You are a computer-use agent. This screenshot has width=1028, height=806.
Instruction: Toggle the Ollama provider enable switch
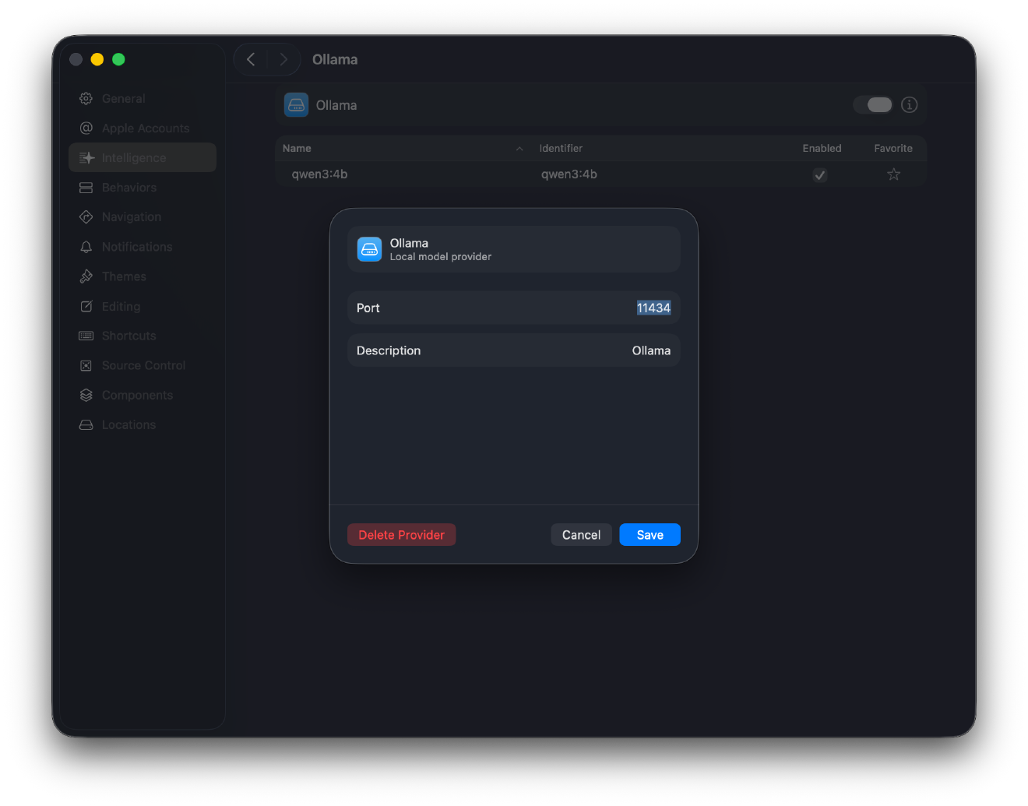click(873, 104)
